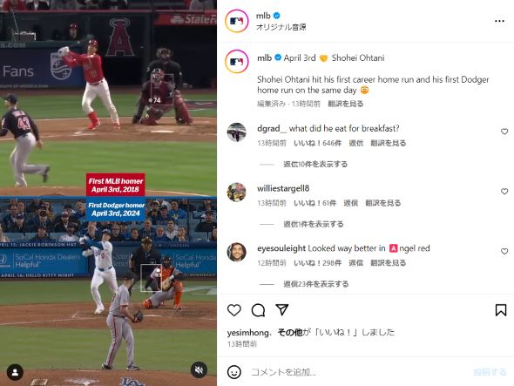Like the post with heart icon
The height and width of the screenshot is (386, 514).
[234, 310]
